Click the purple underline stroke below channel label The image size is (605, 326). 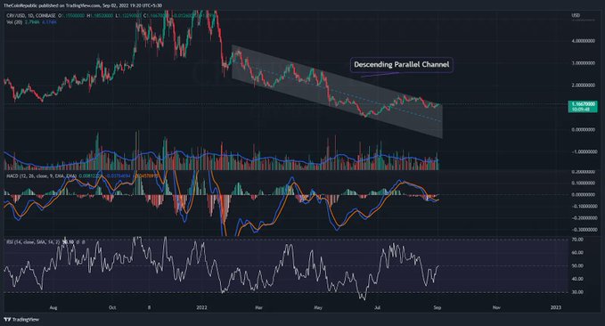(x=380, y=74)
